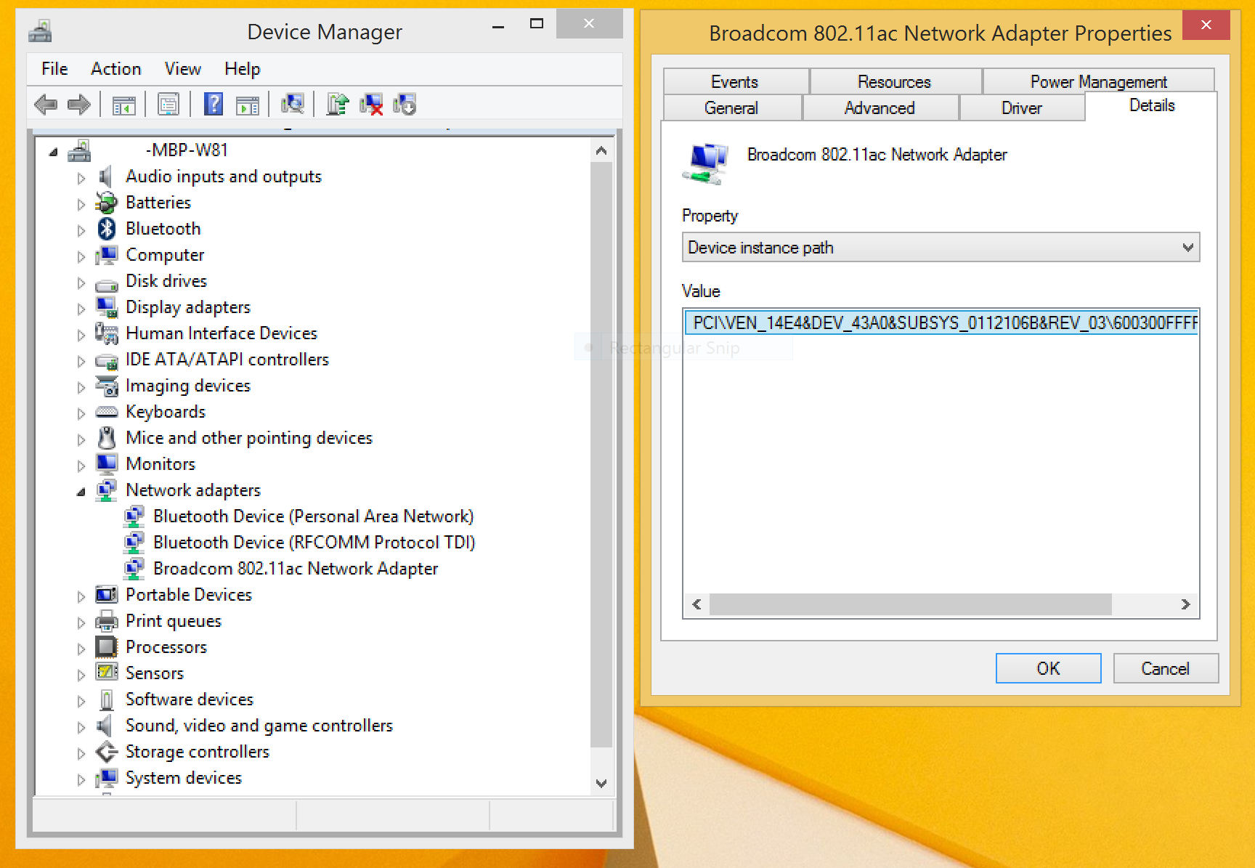Click the network adapter icon in Properties dialog
This screenshot has height=868, width=1255.
(x=705, y=164)
